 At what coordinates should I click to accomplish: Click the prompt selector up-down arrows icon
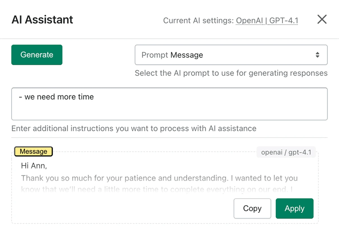[x=318, y=55]
